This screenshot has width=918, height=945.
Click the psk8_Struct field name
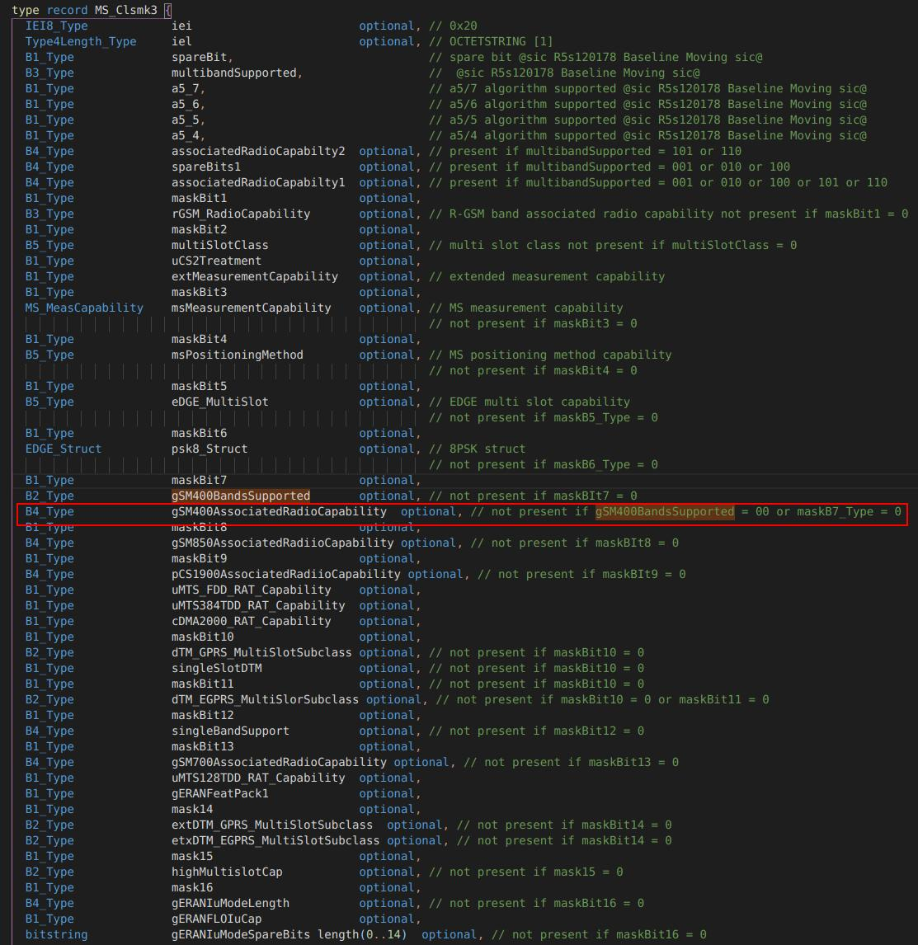coord(209,449)
